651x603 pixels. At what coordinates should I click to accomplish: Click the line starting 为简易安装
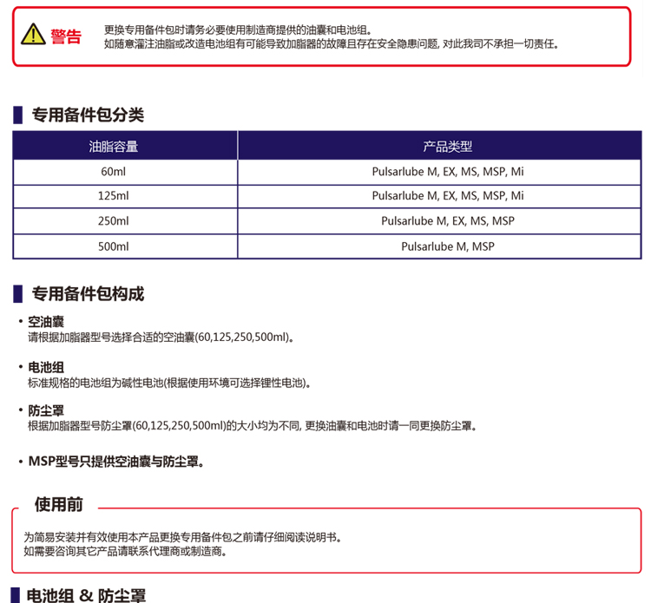point(183,537)
